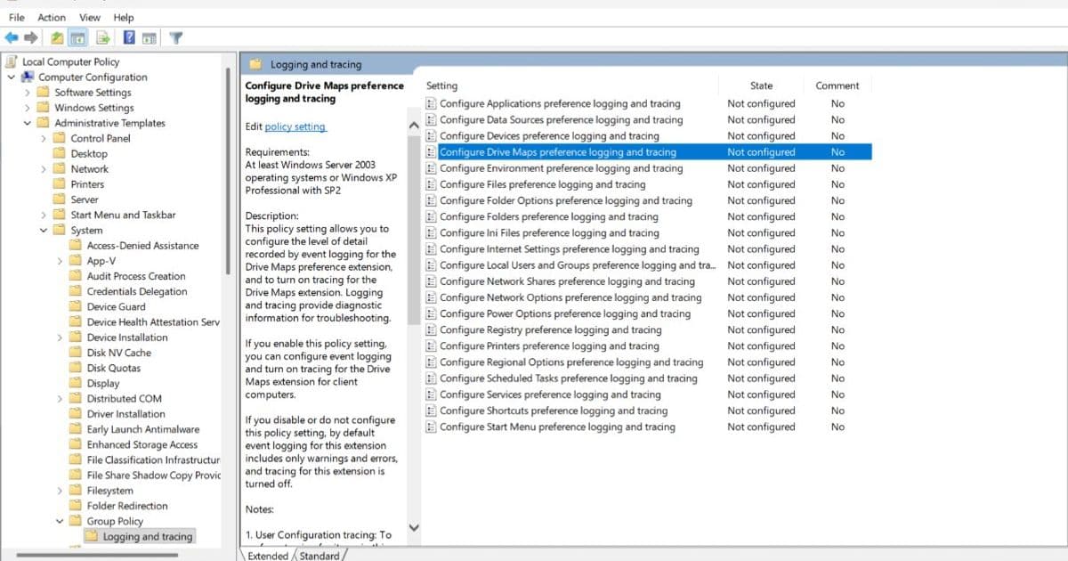Click the up one level folder icon
Image resolution: width=1068 pixels, height=561 pixels.
(x=56, y=37)
